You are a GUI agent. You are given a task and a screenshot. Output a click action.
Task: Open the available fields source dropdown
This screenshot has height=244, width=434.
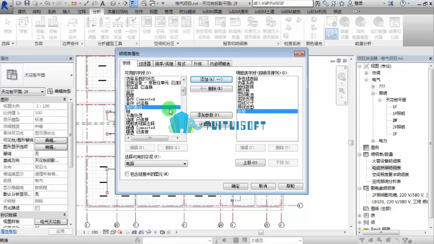click(156, 164)
